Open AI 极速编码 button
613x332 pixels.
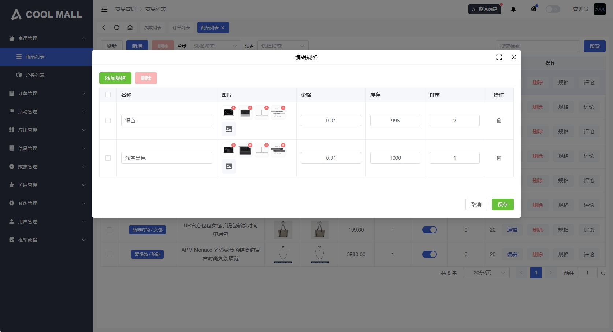(484, 9)
